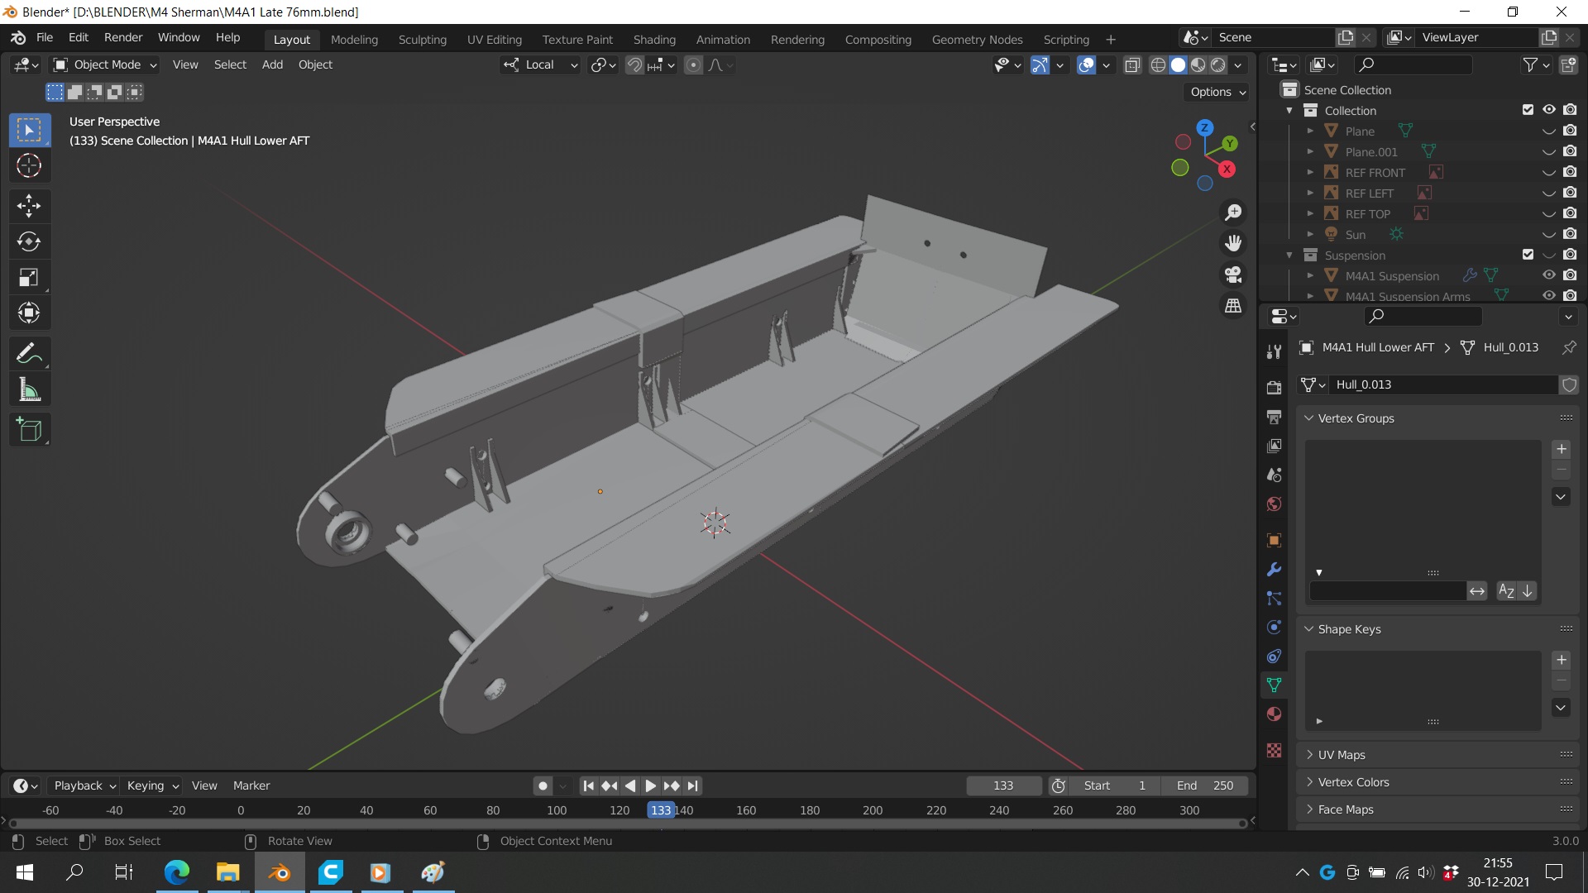Screen dimensions: 1588x893
Task: Click the Add Cube tool
Action: [29, 430]
